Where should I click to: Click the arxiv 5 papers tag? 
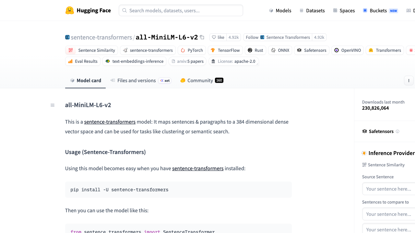point(187,61)
